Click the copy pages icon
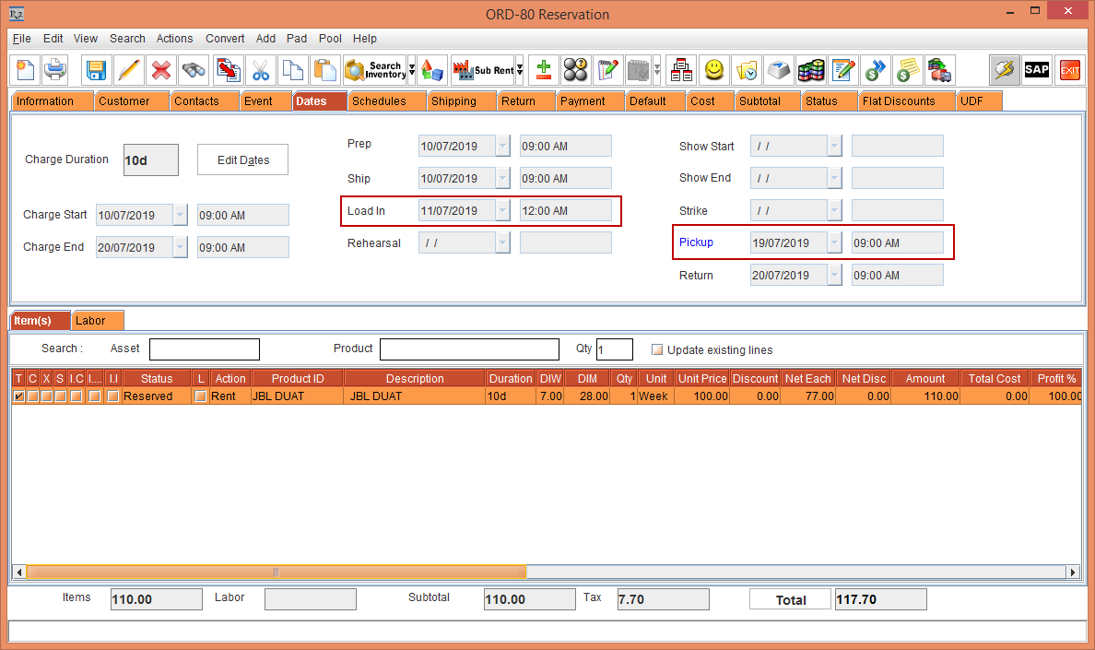 point(292,70)
